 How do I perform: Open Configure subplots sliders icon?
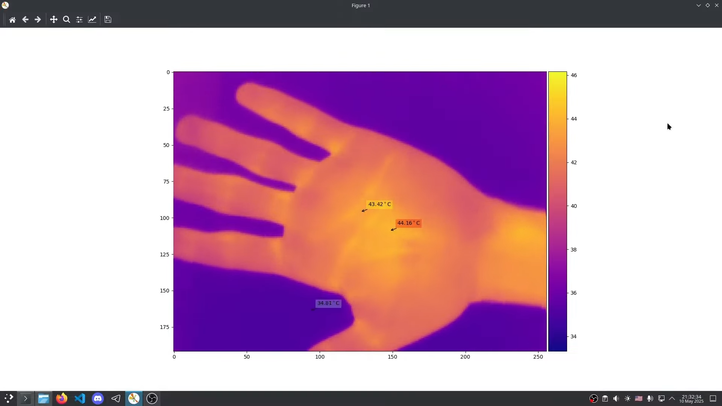tap(79, 20)
